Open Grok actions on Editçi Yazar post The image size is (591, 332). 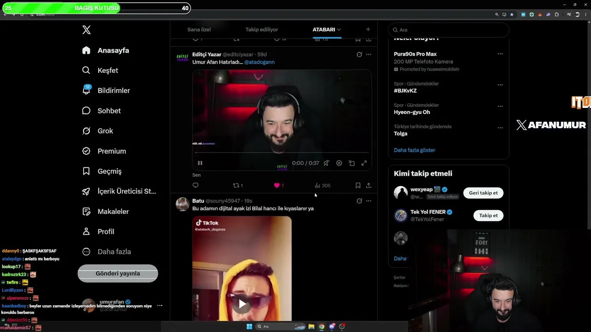pyautogui.click(x=359, y=54)
